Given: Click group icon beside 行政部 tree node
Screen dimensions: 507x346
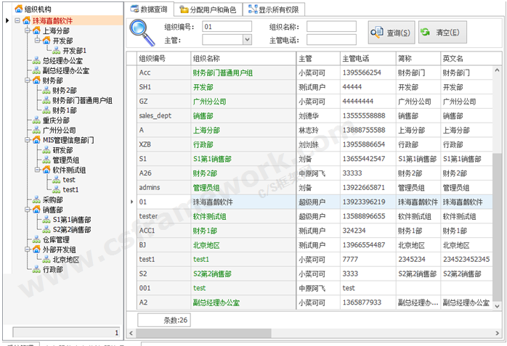Looking at the screenshot, I should point(36,270).
